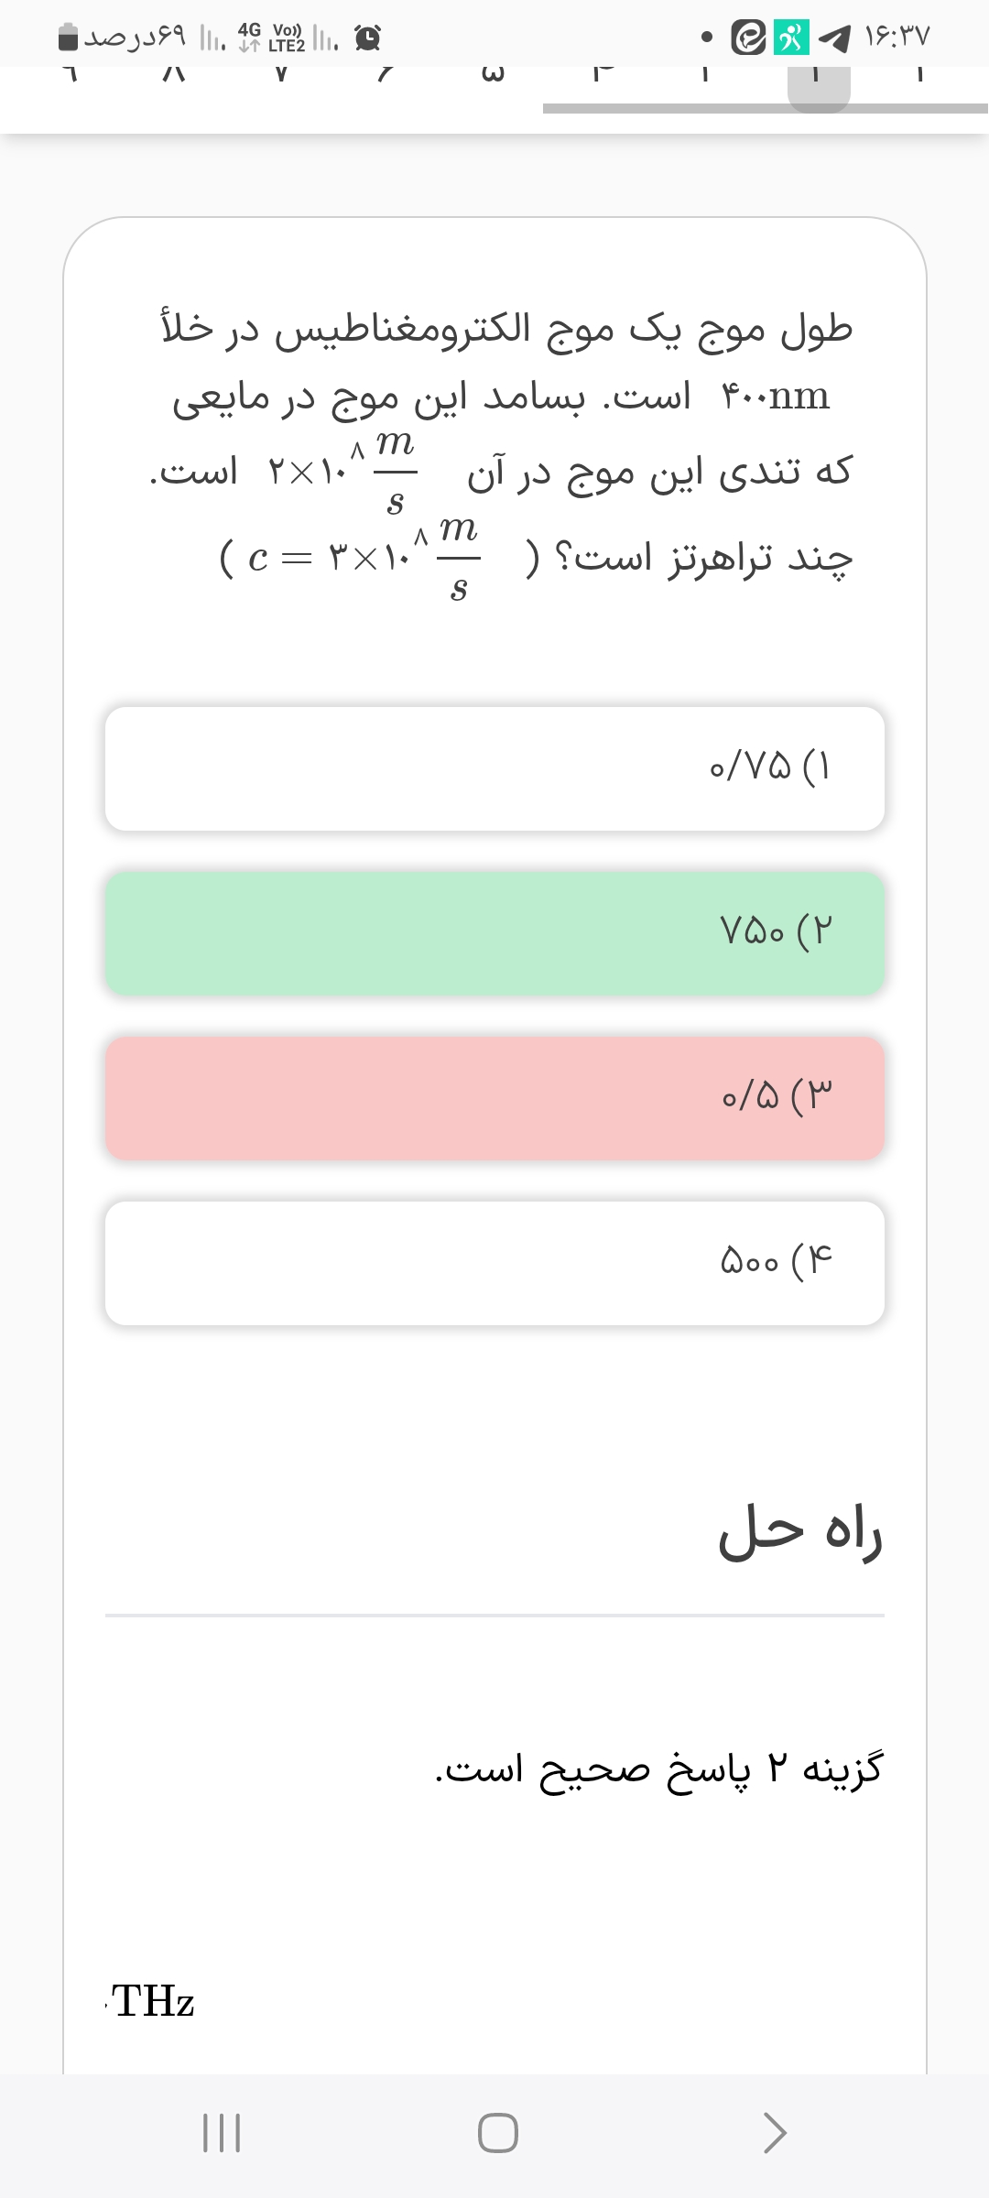The width and height of the screenshot is (989, 2198).
Task: Open the recent apps button
Action: click(x=221, y=2132)
